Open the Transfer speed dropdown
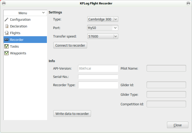192x133 pixels. click(103, 36)
